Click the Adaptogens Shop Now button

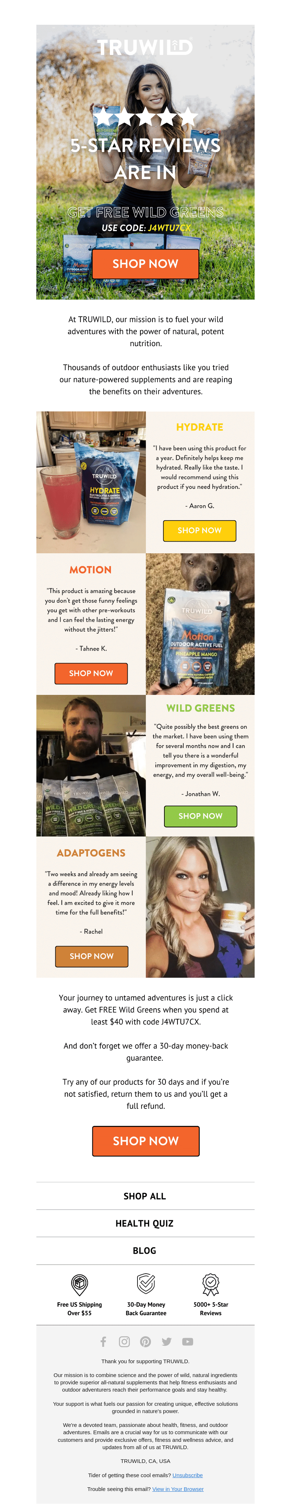[92, 956]
